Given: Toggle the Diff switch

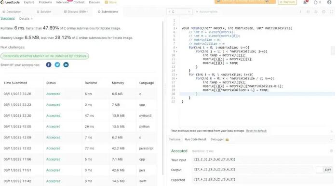Looking at the screenshot, I should 320,170.
